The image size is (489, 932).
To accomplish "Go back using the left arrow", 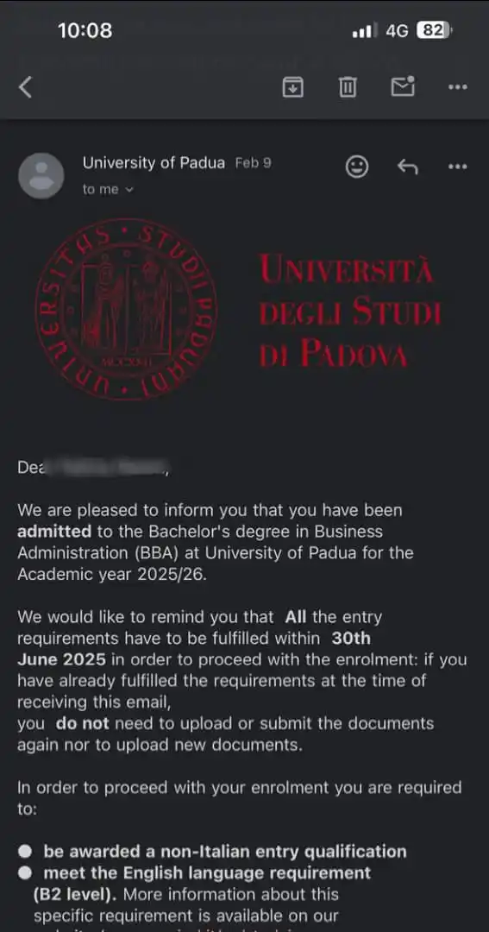I will click(25, 87).
